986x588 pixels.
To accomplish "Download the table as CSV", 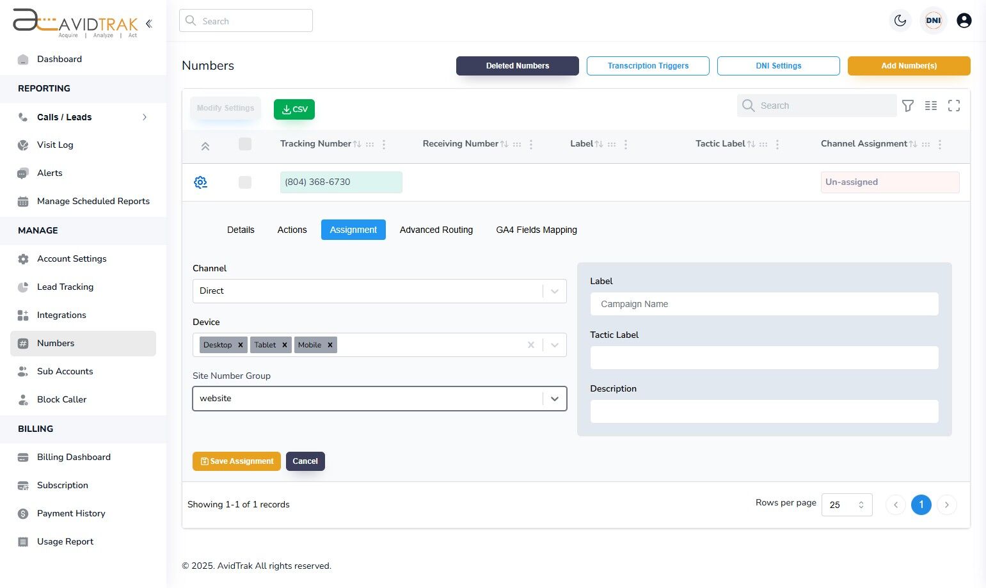I will pyautogui.click(x=294, y=109).
